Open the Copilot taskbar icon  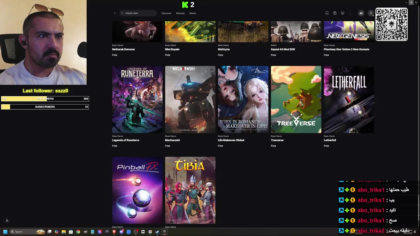point(56,232)
